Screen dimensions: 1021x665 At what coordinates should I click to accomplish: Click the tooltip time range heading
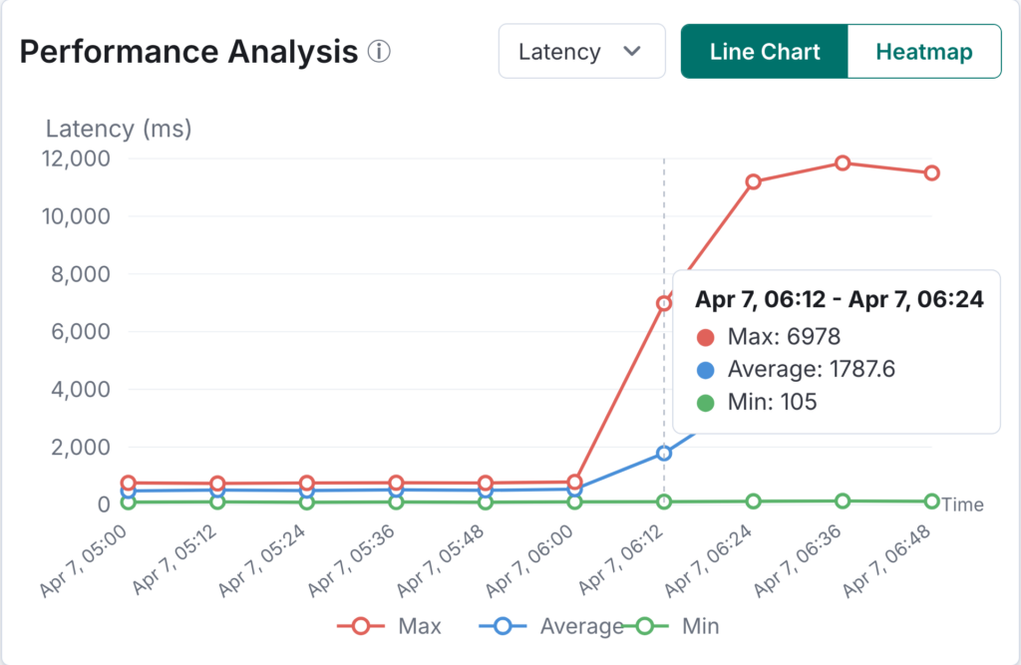840,299
